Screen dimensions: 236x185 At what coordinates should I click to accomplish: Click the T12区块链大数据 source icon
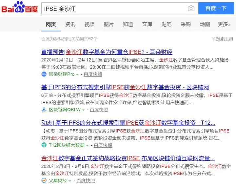44,145
